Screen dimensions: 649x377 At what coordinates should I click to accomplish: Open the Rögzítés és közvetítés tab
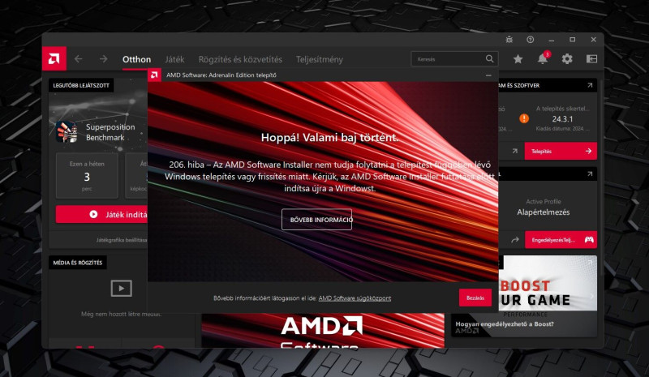(x=240, y=59)
